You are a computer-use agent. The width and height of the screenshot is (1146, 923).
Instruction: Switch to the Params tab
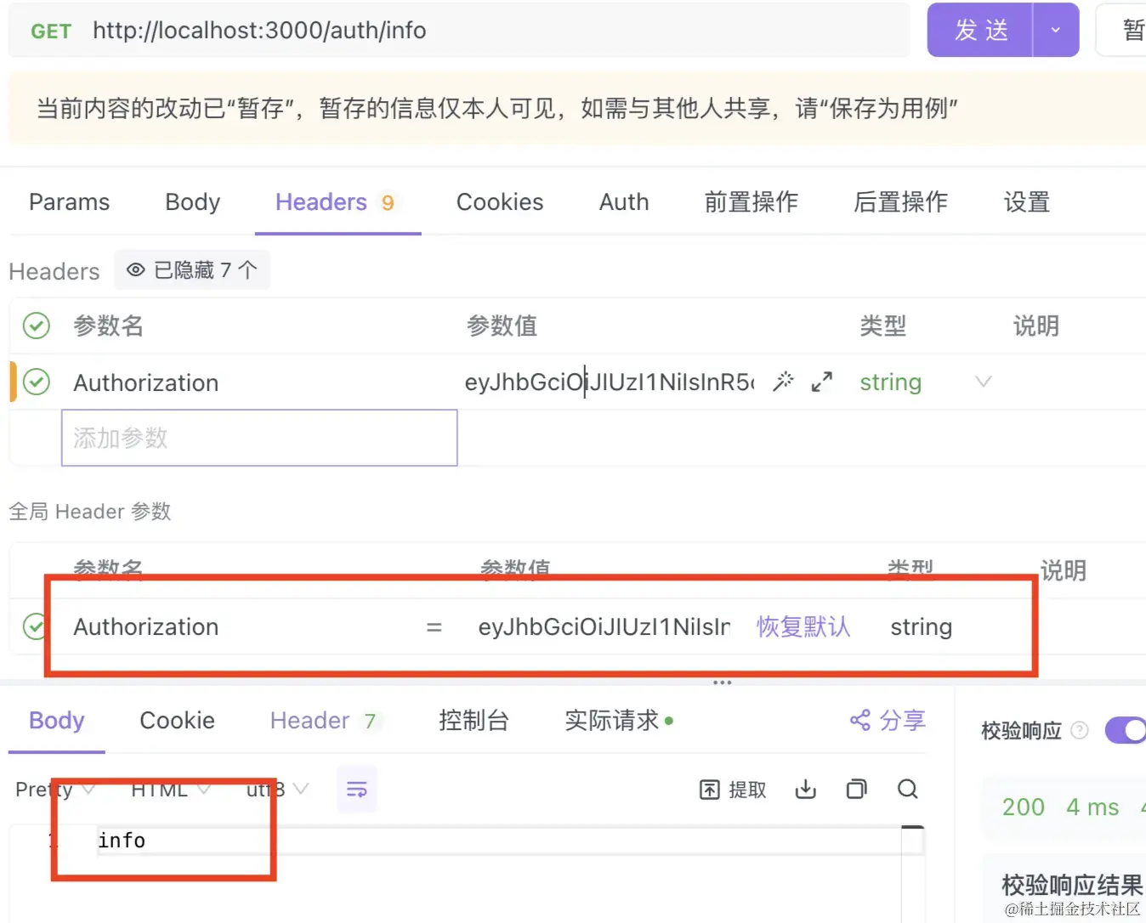70,202
